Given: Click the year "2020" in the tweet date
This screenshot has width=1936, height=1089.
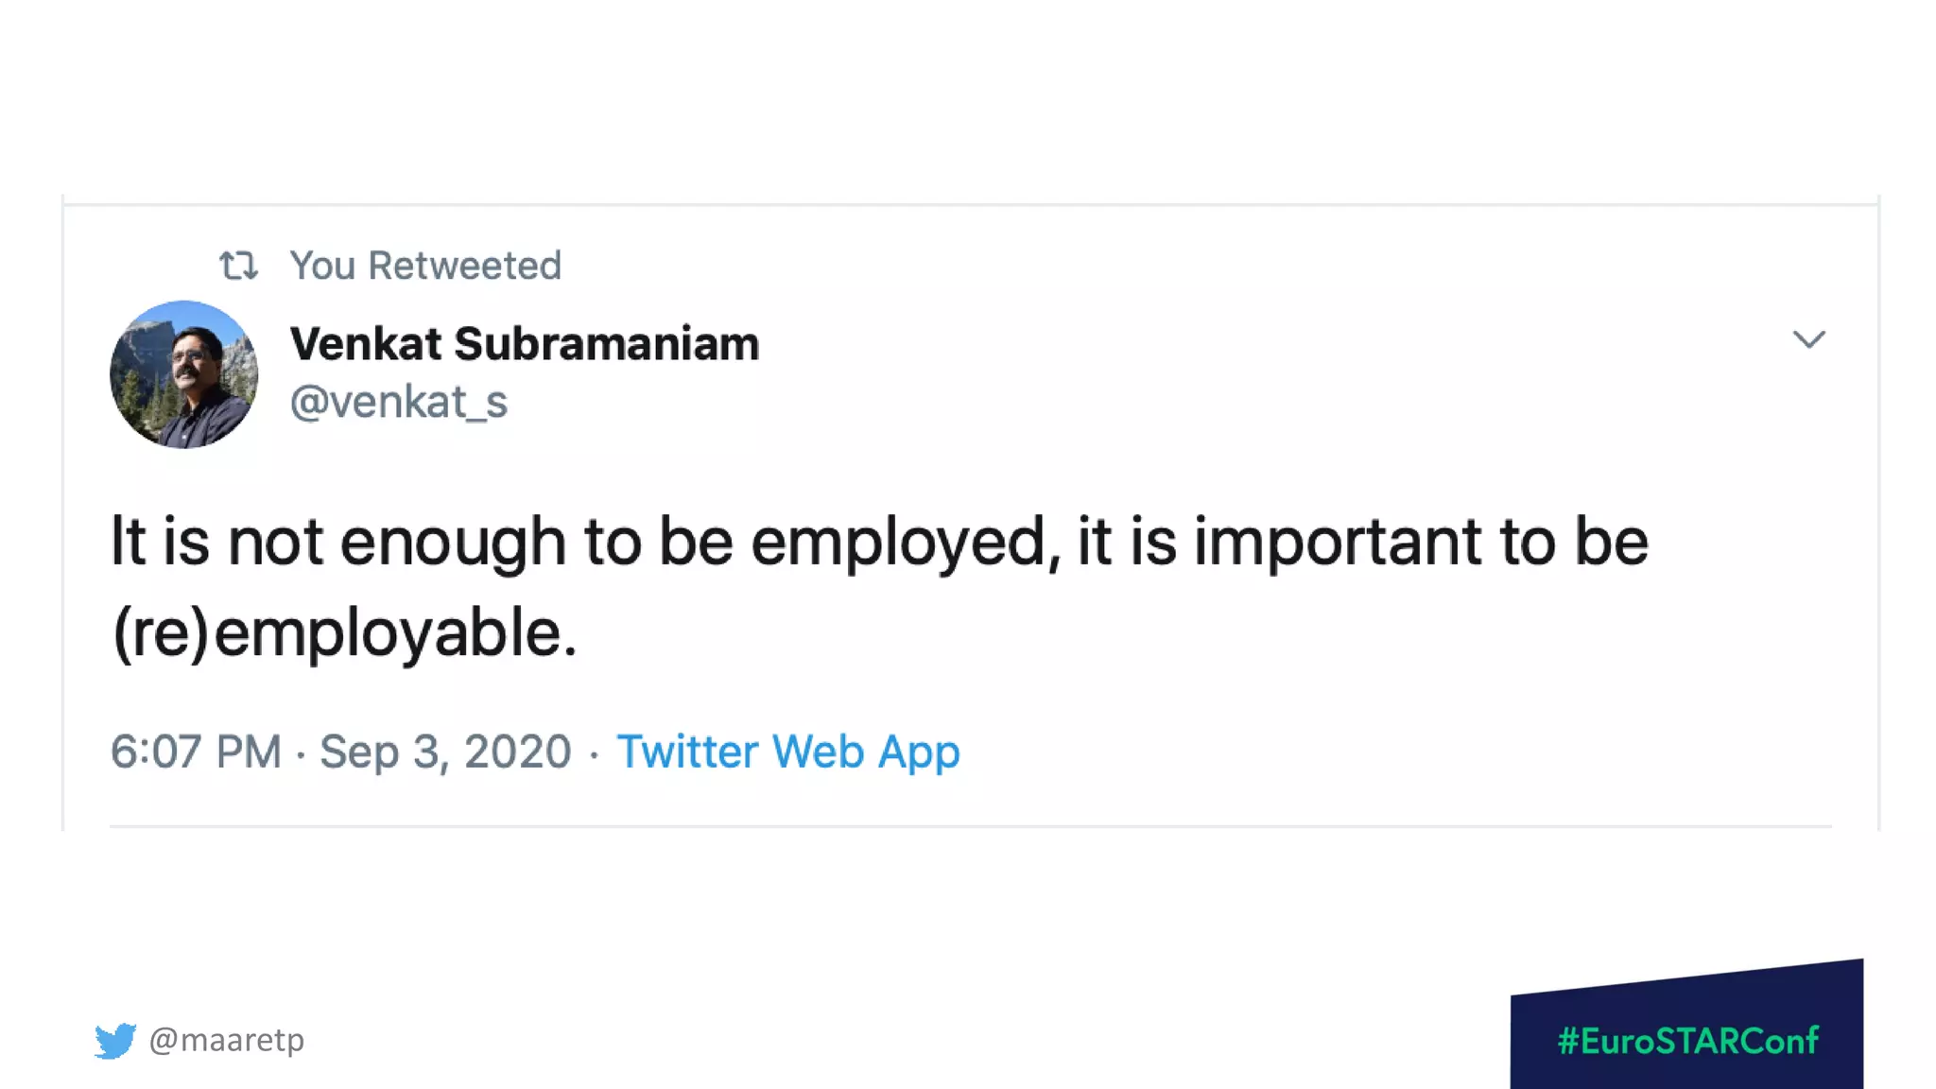Looking at the screenshot, I should [x=517, y=752].
